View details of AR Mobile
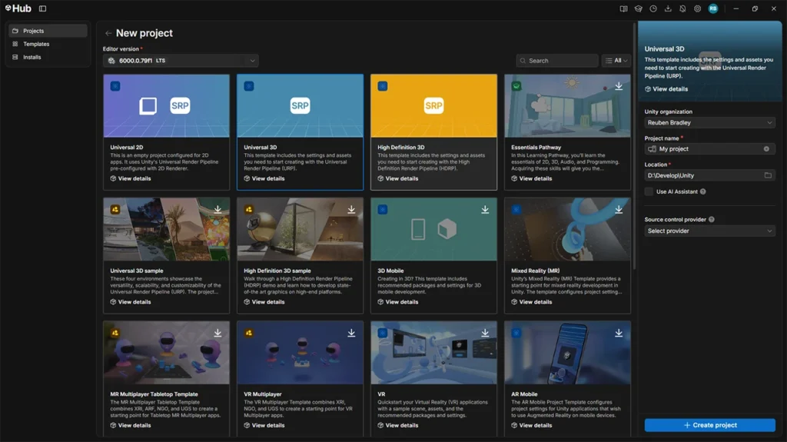This screenshot has height=442, width=787. [532, 425]
